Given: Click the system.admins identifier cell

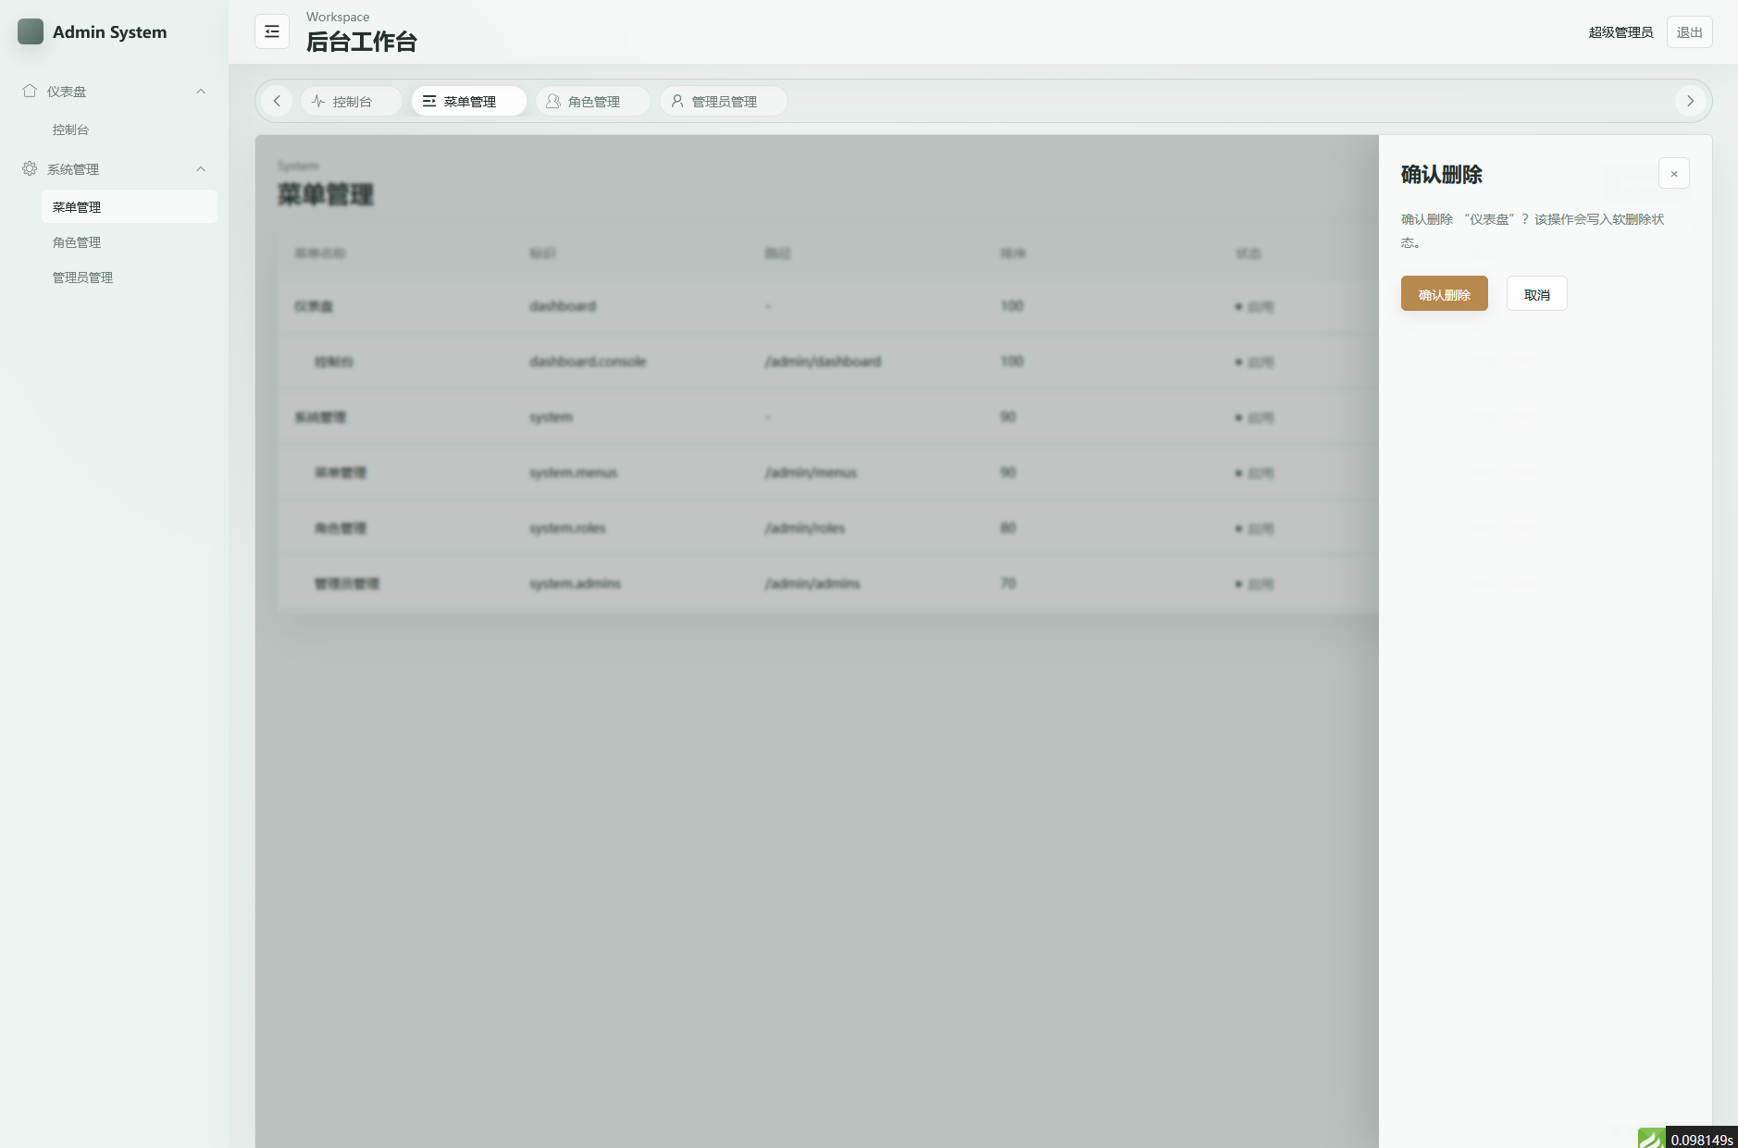Looking at the screenshot, I should tap(575, 583).
